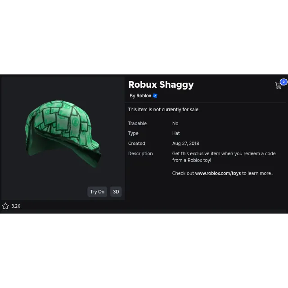Select the 'not currently for sale' notice text
The height and width of the screenshot is (288, 288).
tap(164, 110)
